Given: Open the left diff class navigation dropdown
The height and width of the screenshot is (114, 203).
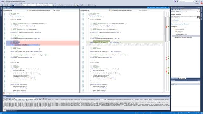Looking at the screenshot, I should [41, 10].
